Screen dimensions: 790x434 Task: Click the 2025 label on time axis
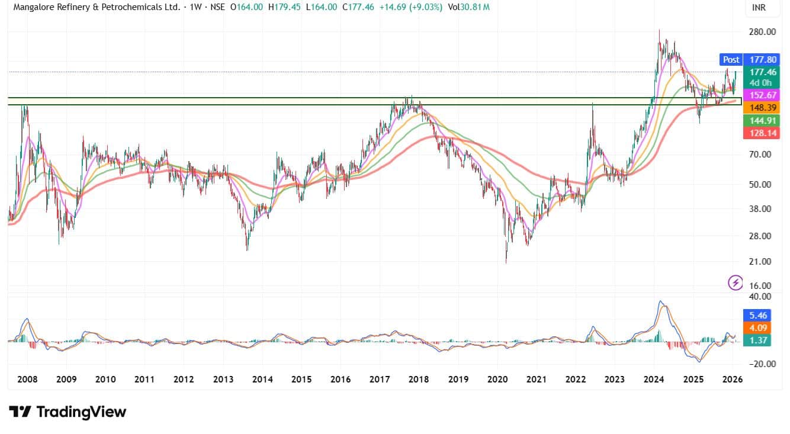pos(693,379)
